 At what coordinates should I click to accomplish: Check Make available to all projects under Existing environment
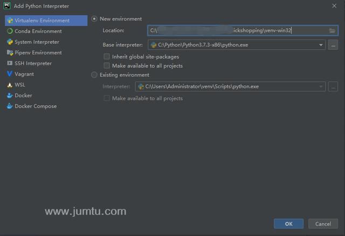(x=107, y=98)
